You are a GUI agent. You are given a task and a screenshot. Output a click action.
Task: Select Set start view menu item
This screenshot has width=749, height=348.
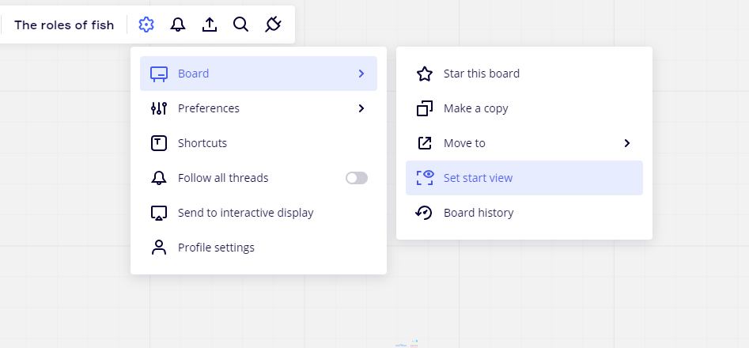pyautogui.click(x=478, y=178)
